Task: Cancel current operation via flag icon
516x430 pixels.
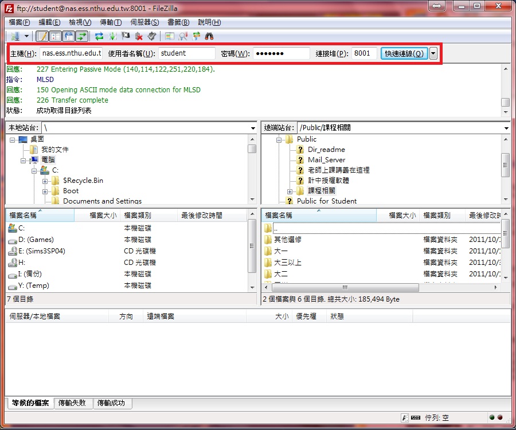Action: [x=126, y=36]
